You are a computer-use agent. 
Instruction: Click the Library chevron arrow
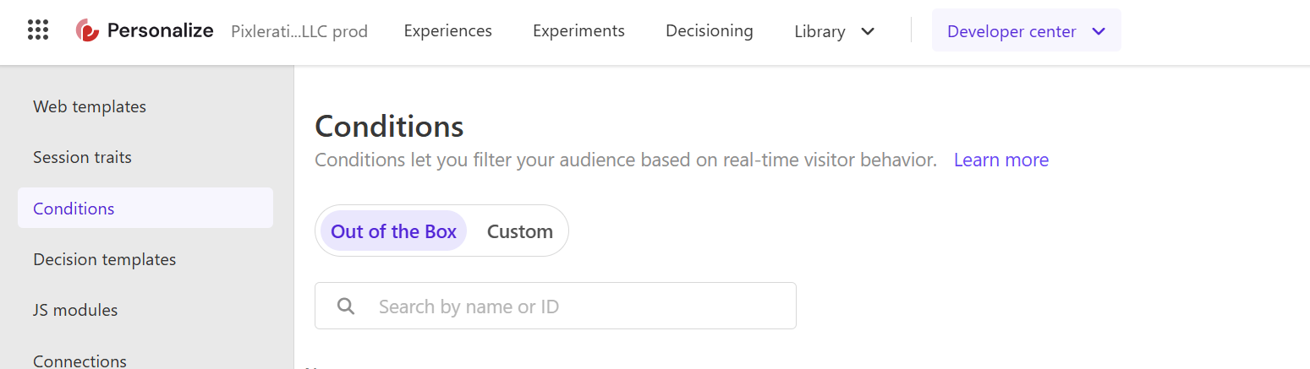(x=867, y=31)
